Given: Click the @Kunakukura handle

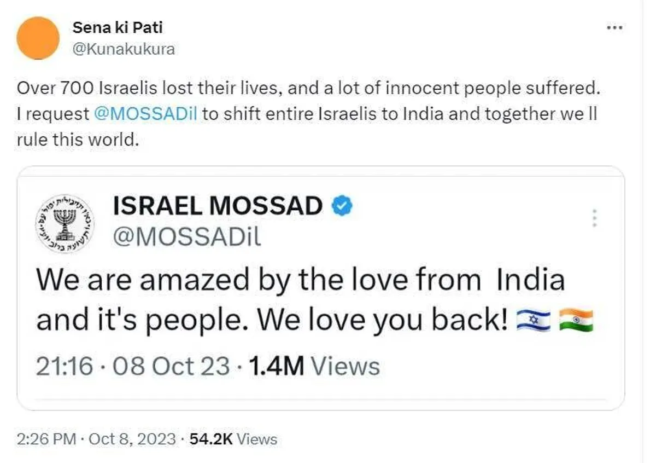Looking at the screenshot, I should pyautogui.click(x=124, y=49).
